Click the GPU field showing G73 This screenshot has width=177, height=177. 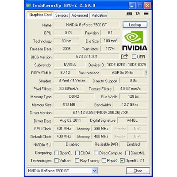coord(68,33)
